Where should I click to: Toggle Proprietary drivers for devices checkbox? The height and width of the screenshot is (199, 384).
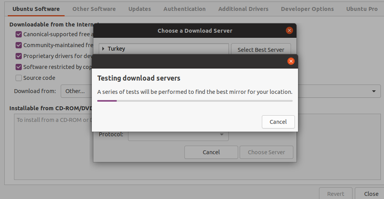[x=19, y=56]
